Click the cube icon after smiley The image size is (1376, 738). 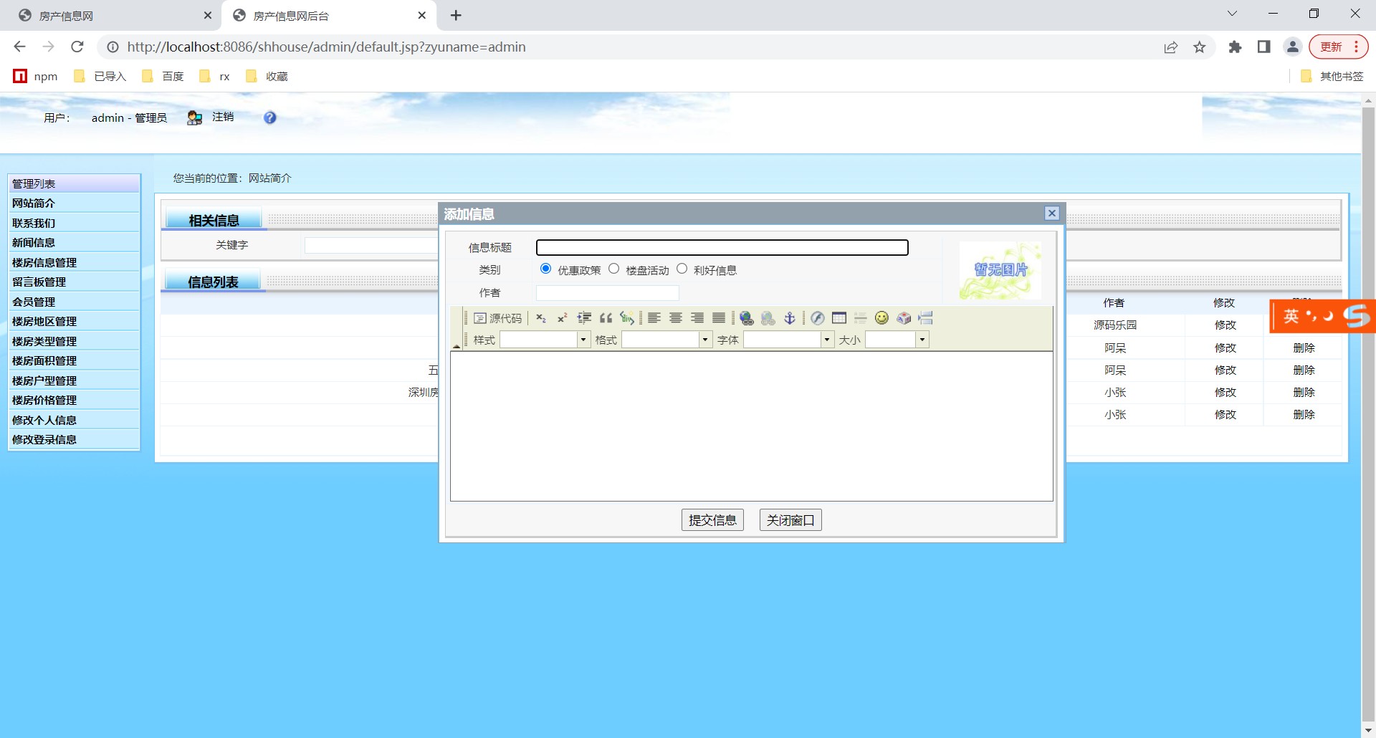point(904,318)
